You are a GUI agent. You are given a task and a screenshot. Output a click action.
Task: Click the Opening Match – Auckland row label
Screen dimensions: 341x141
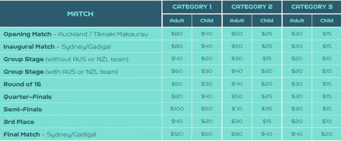(x=76, y=34)
